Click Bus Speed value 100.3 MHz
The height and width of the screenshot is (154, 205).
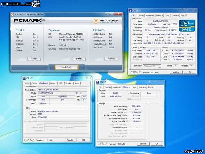coord(151,57)
